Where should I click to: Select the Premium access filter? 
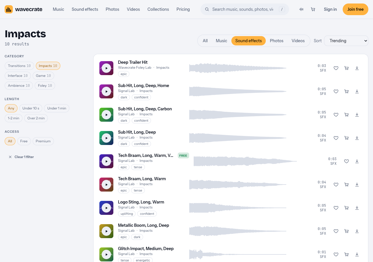[x=43, y=141]
